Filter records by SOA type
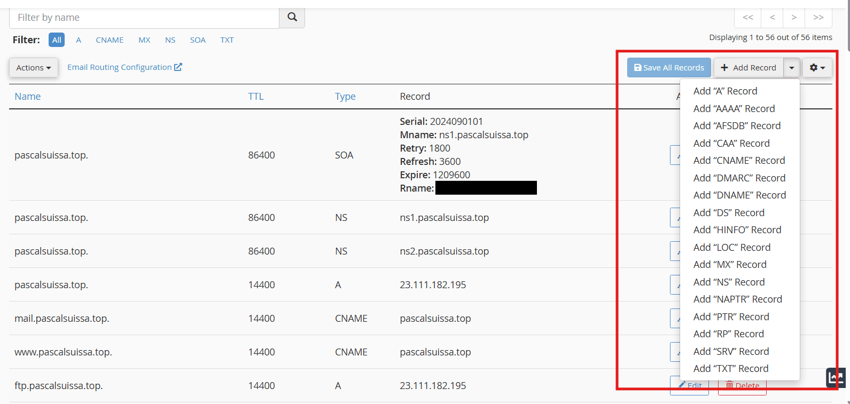The width and height of the screenshot is (850, 404). pyautogui.click(x=198, y=40)
